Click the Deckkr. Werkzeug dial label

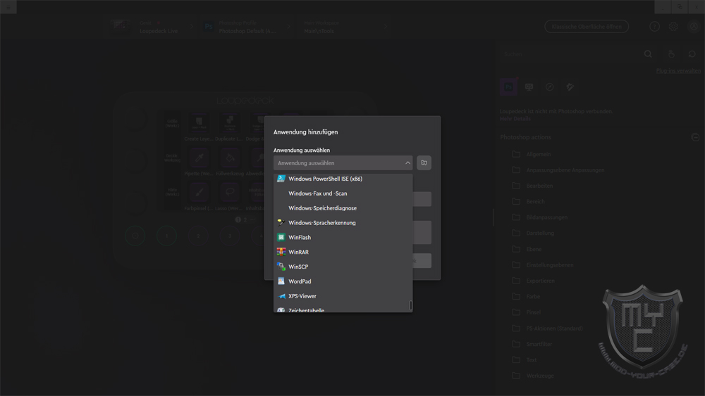(172, 158)
